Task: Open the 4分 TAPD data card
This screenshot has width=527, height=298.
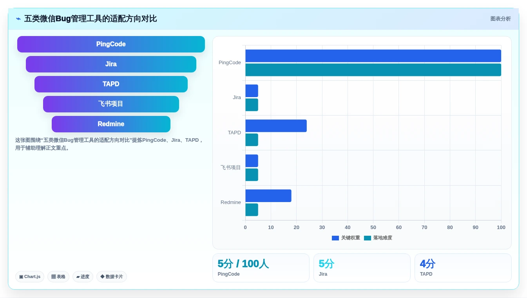Action: coord(463,268)
